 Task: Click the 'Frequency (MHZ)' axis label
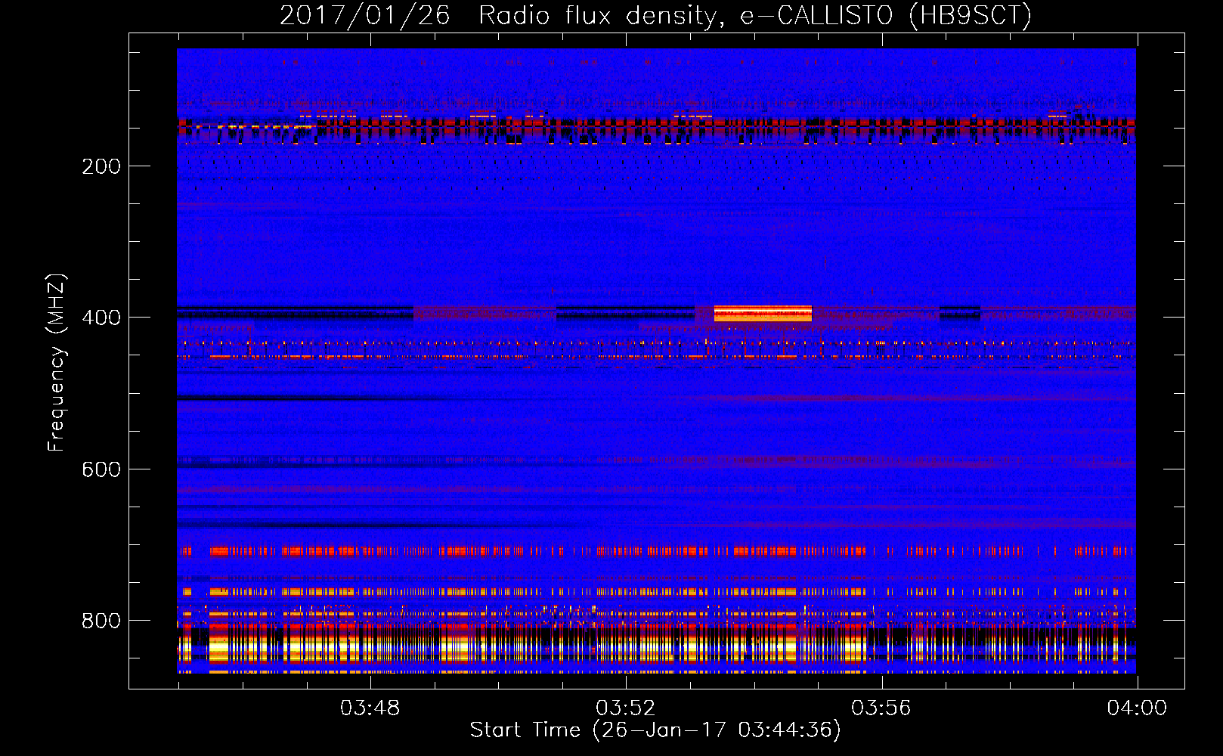tap(57, 363)
